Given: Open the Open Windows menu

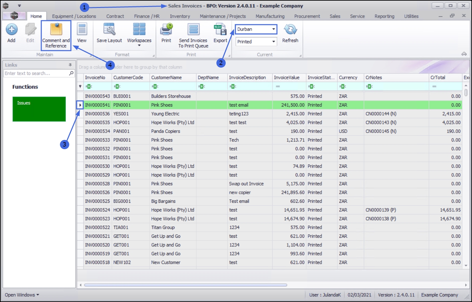Looking at the screenshot, I should pyautogui.click(x=22, y=295).
